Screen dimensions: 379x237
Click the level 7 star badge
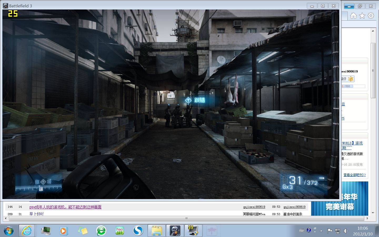tap(351, 79)
